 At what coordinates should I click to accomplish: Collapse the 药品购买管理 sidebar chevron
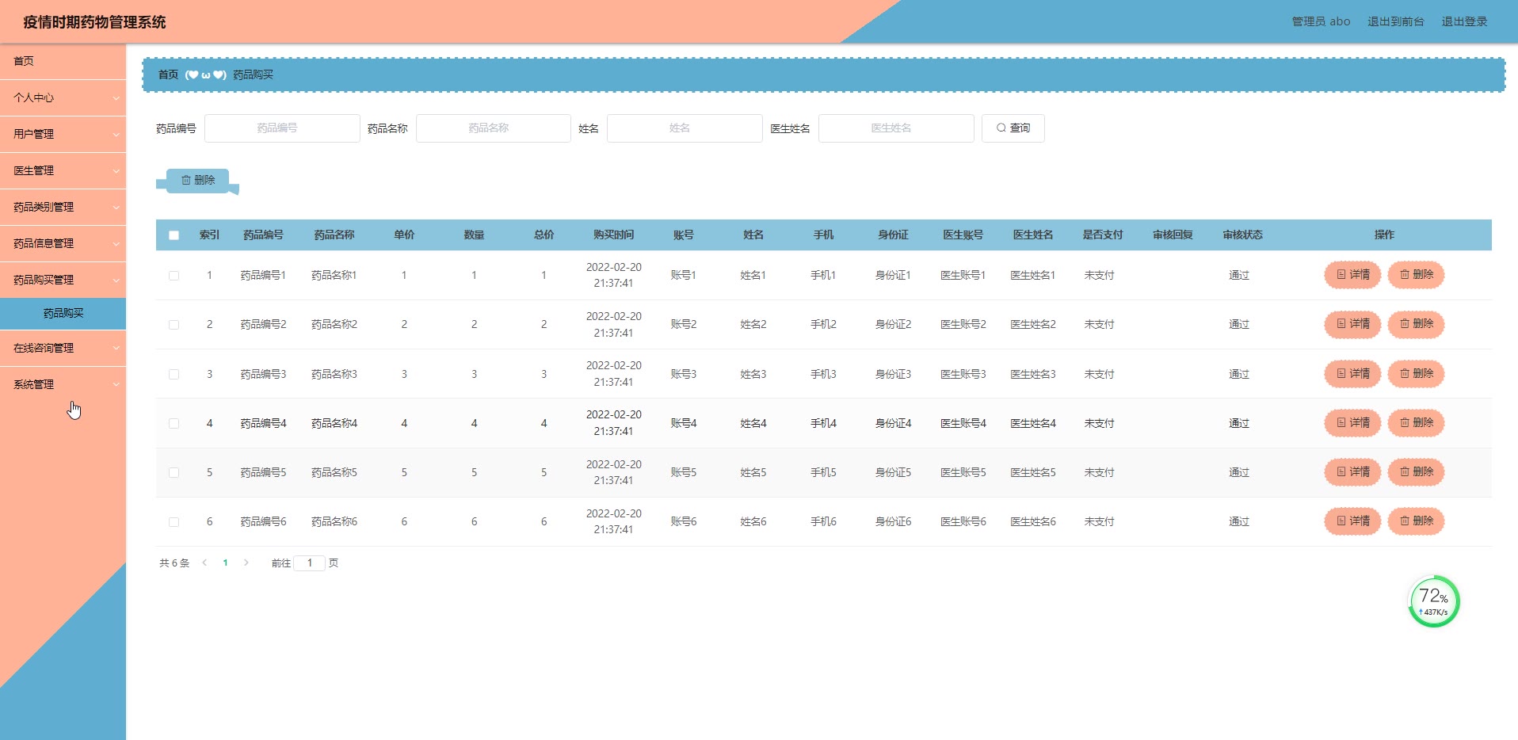pyautogui.click(x=116, y=280)
